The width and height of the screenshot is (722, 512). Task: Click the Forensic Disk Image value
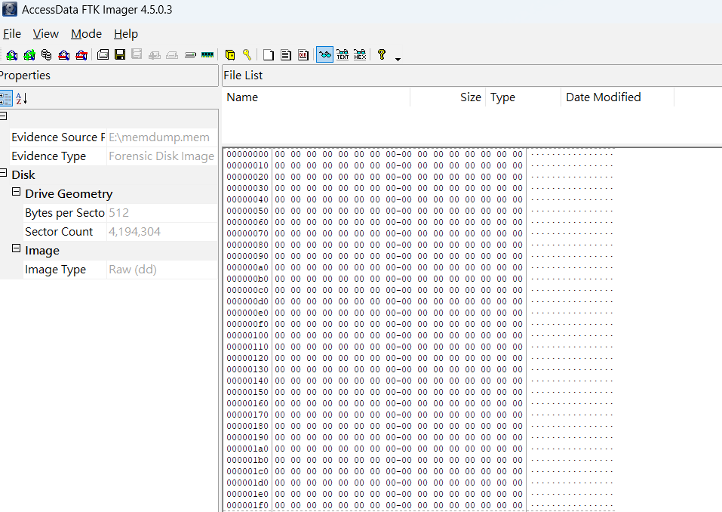click(161, 156)
